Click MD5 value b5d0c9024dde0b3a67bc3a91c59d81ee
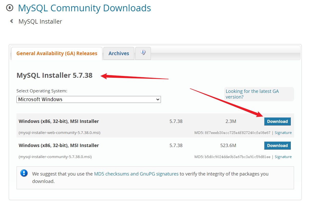Viewport: 309px width, 204px height. 237,157
